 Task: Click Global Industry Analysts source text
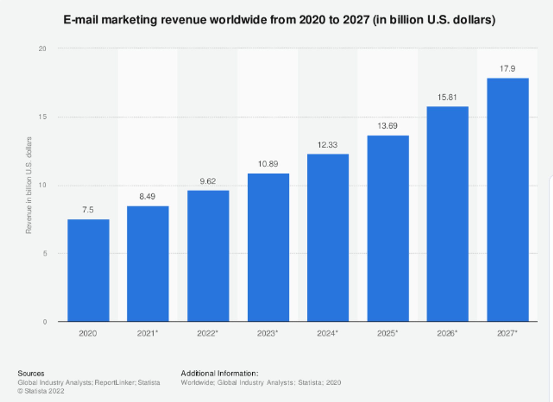[x=55, y=382]
